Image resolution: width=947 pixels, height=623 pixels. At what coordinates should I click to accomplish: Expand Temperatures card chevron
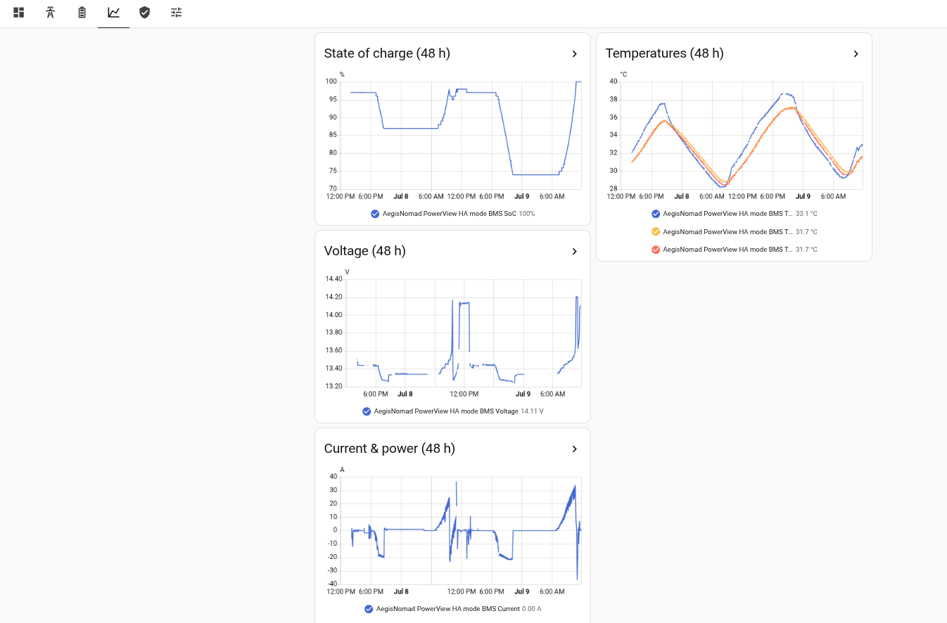[x=856, y=53]
